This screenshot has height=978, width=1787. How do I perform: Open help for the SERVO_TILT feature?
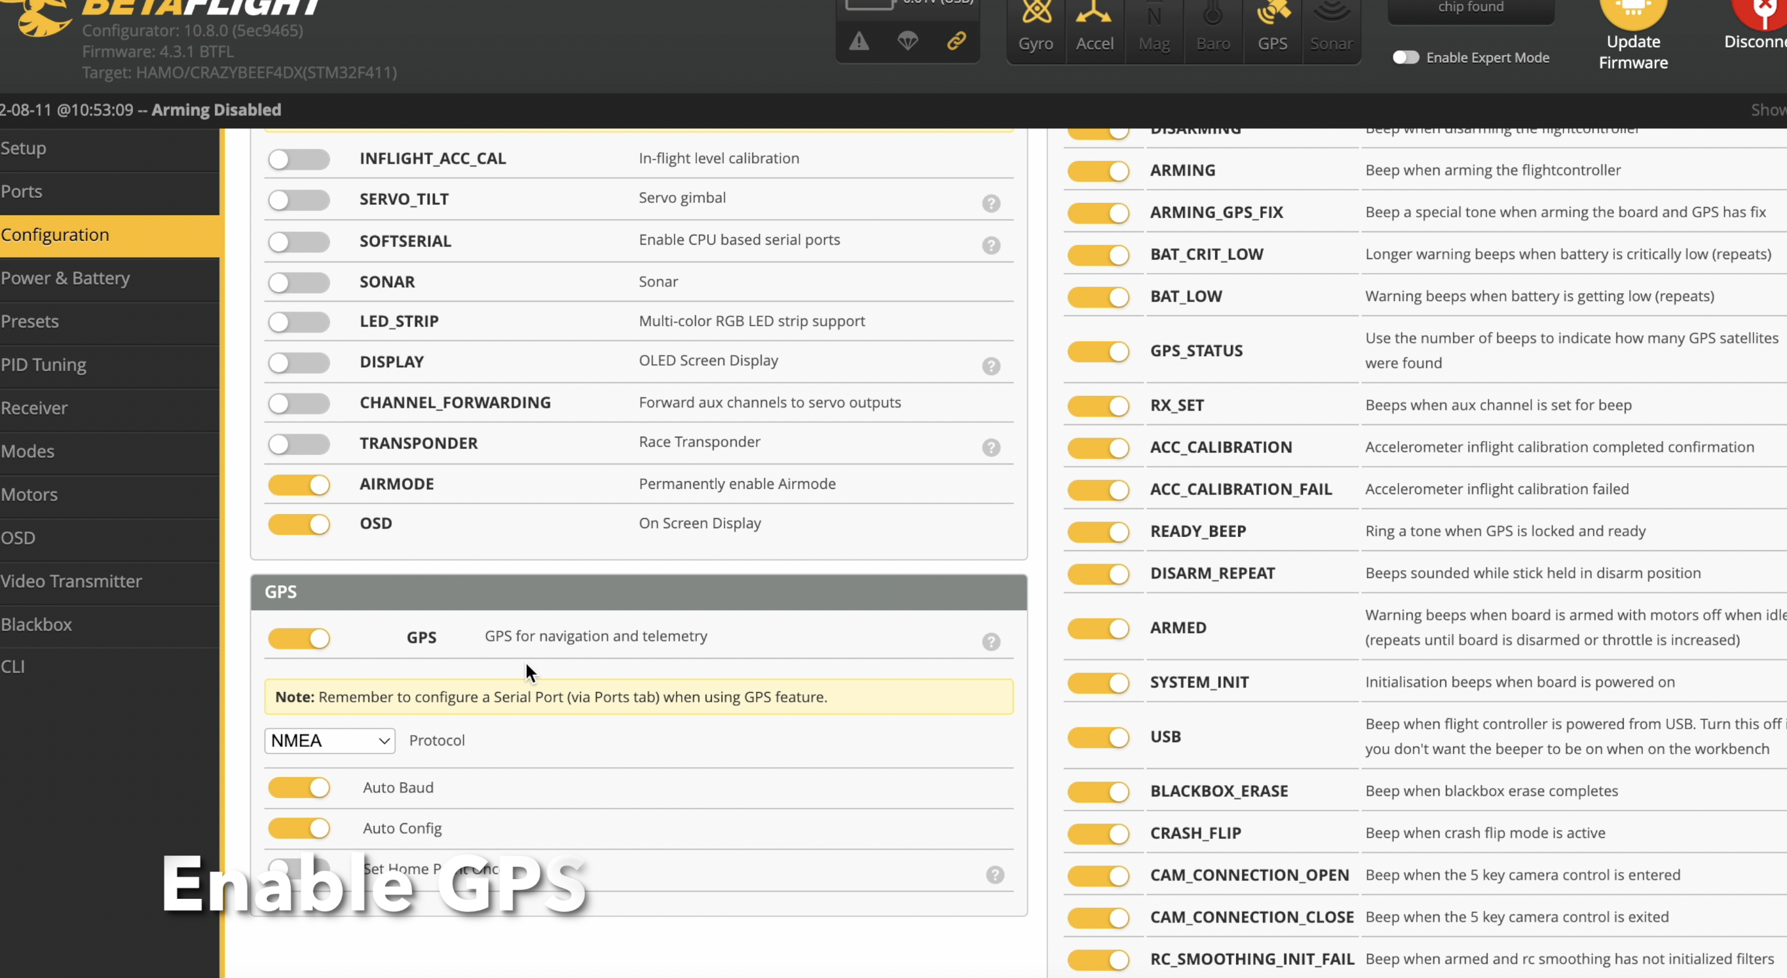tap(990, 203)
